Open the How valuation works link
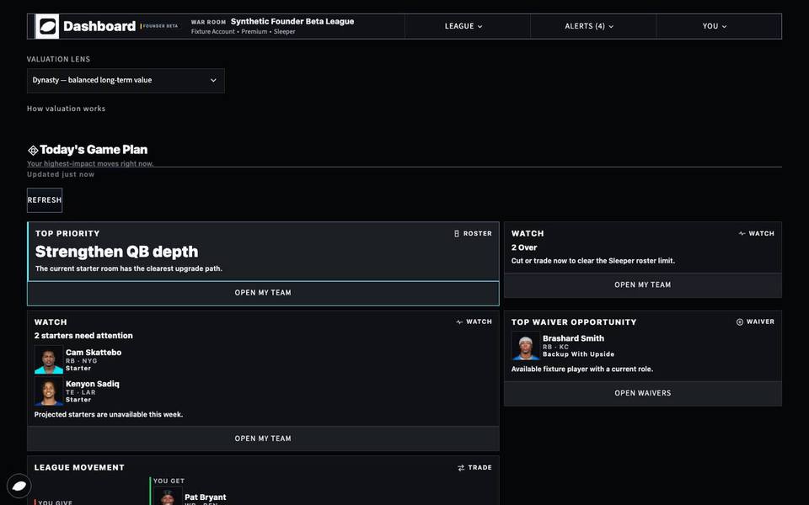809x505 pixels. (66, 109)
